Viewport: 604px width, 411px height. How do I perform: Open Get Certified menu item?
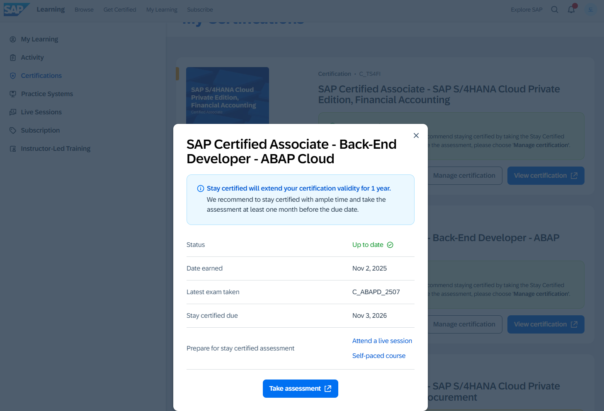120,10
